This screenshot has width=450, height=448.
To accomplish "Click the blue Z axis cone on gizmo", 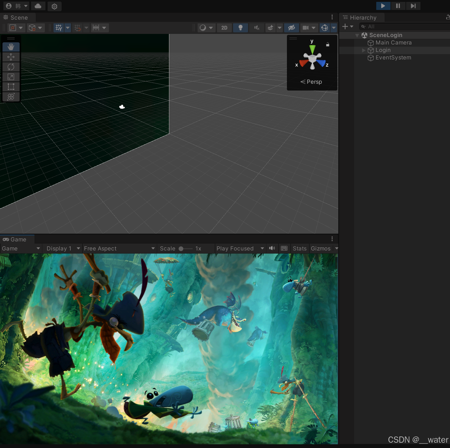I will click(x=321, y=63).
